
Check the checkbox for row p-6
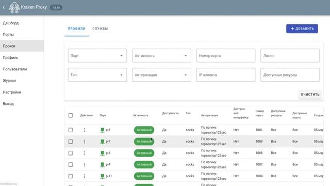click(71, 153)
